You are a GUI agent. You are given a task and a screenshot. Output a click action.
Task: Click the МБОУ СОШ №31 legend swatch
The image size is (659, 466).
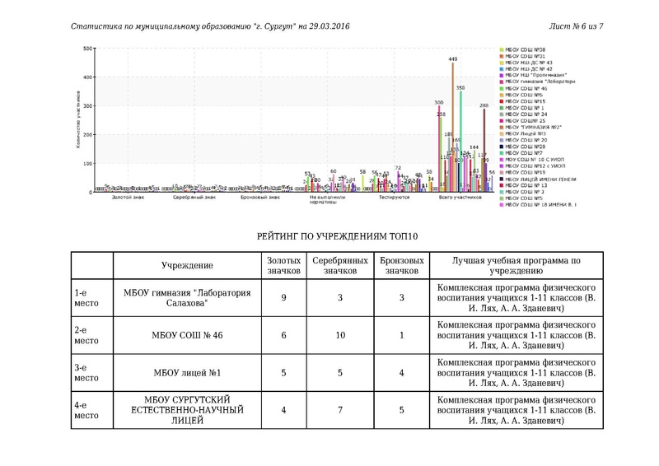pos(502,56)
